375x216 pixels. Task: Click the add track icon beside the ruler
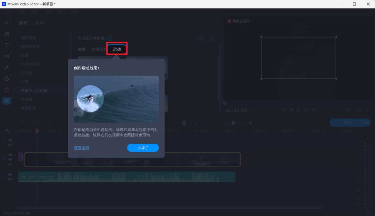coord(8,131)
